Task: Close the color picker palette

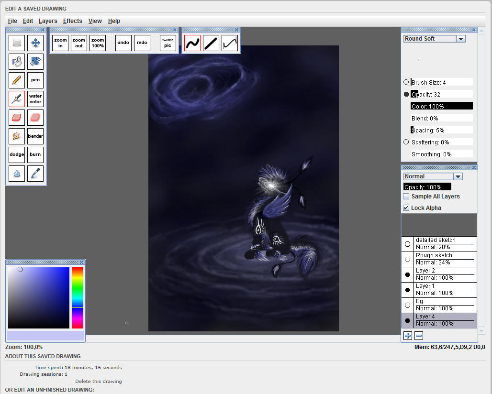Action: pyautogui.click(x=81, y=262)
